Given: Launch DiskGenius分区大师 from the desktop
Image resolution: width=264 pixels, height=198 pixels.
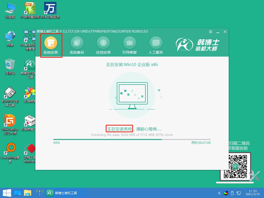Looking at the screenshot, I should tap(10, 120).
